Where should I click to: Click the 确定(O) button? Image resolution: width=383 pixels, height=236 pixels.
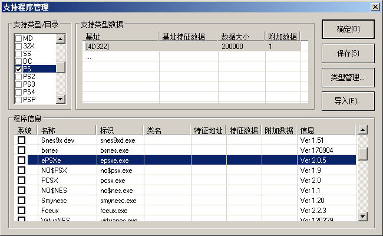click(348, 29)
